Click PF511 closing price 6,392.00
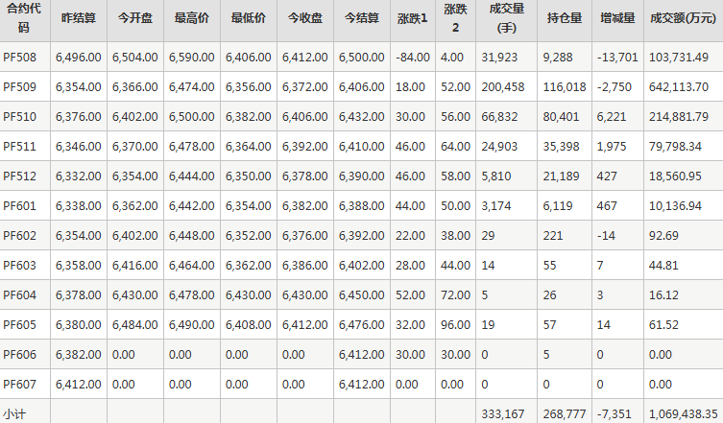 tap(305, 146)
